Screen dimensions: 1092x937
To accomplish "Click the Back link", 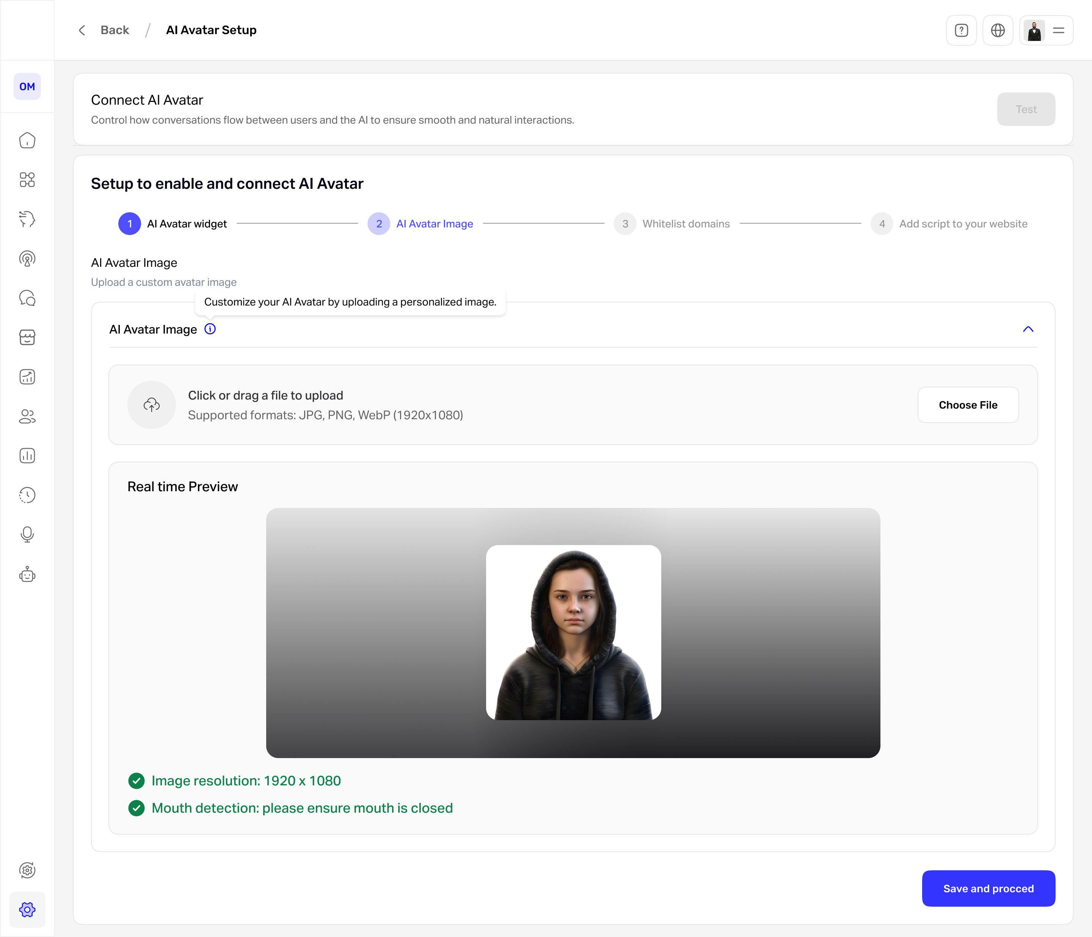I will tap(115, 30).
